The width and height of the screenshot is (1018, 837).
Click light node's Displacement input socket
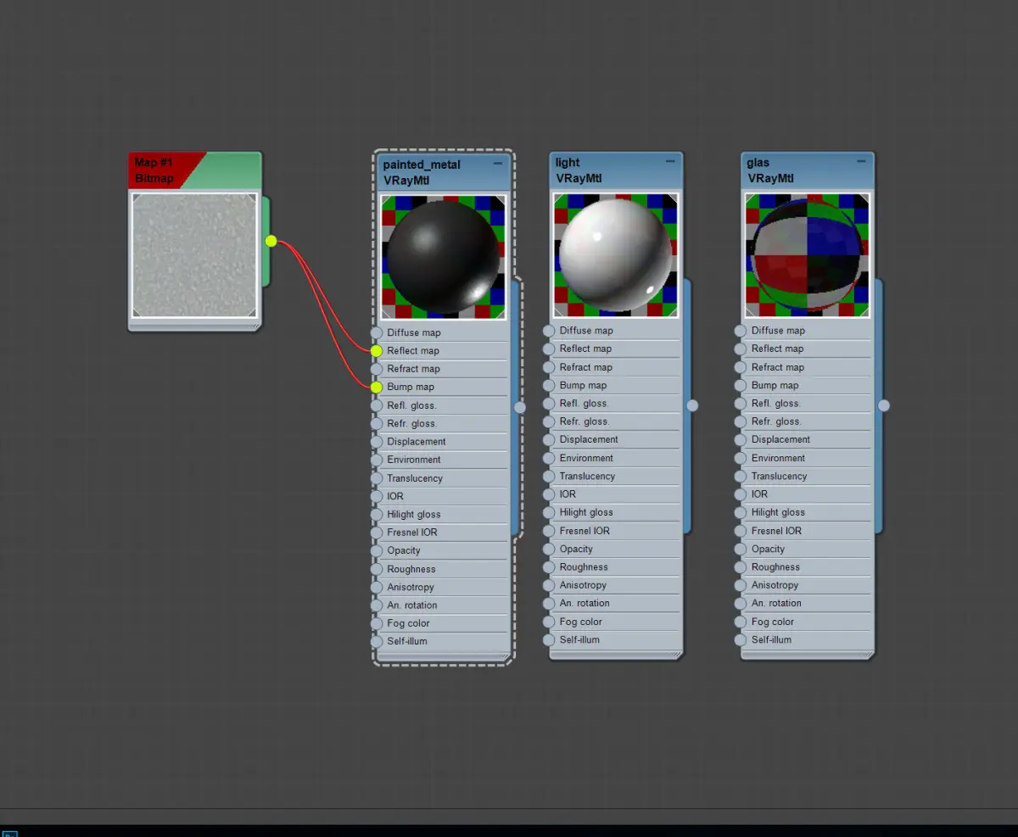point(549,439)
